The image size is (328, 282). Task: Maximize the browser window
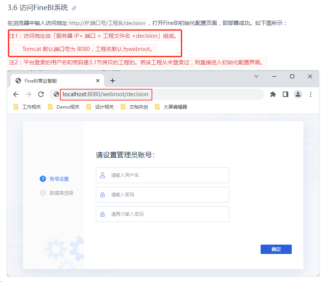pos(292,76)
